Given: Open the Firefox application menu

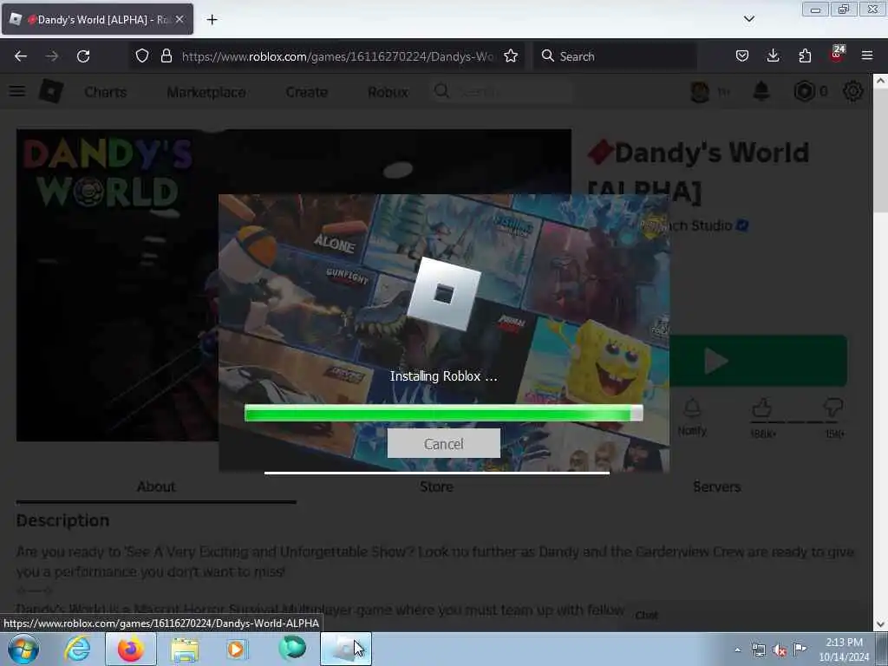Looking at the screenshot, I should pos(867,55).
